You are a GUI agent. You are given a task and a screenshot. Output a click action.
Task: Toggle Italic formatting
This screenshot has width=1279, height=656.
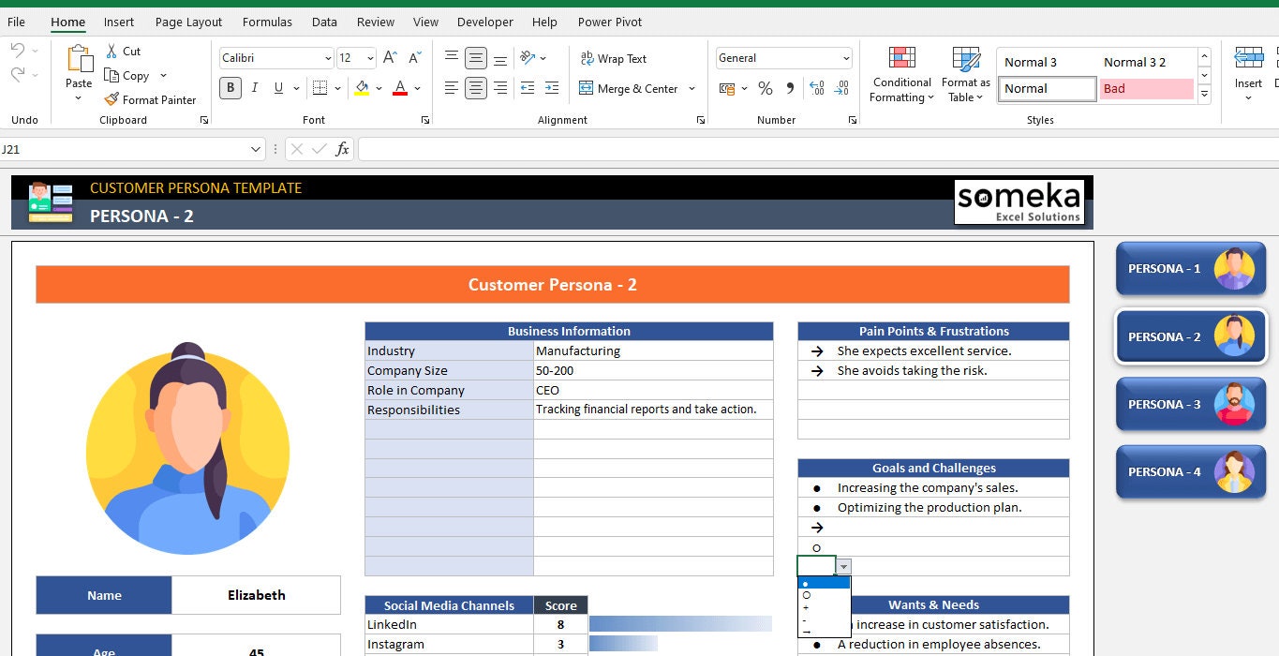[x=254, y=87]
